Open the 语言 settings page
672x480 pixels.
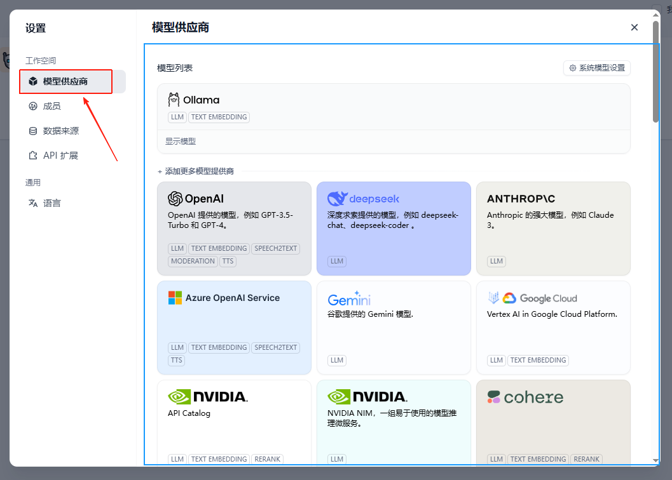pos(52,203)
